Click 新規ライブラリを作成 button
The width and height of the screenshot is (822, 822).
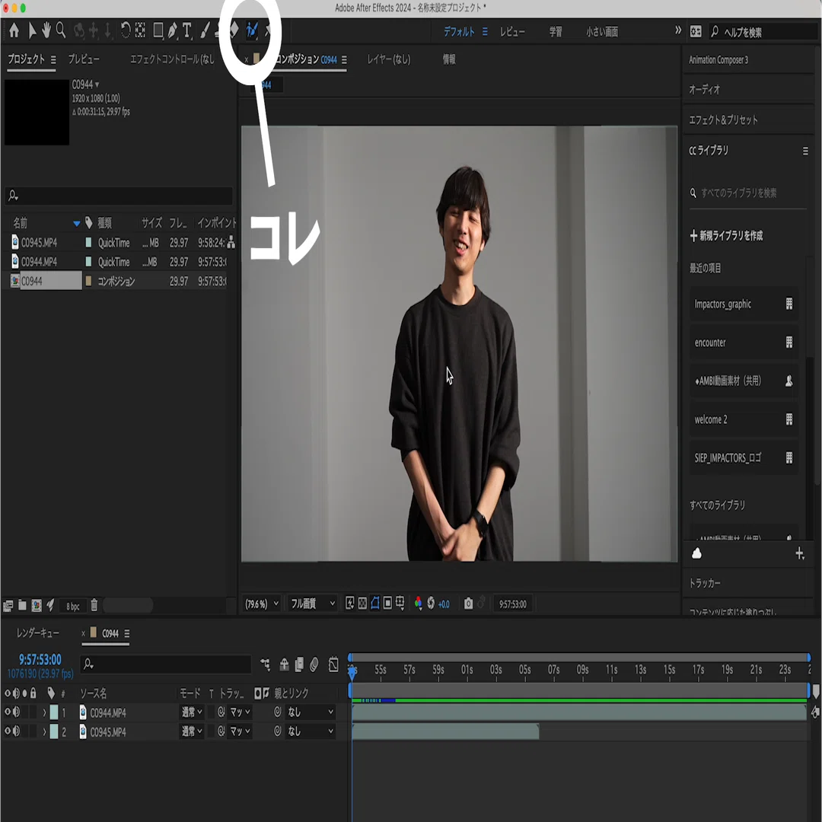click(x=726, y=235)
